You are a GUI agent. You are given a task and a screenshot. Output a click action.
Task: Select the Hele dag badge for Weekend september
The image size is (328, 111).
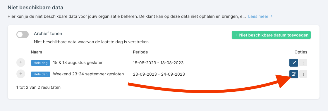click(x=41, y=74)
